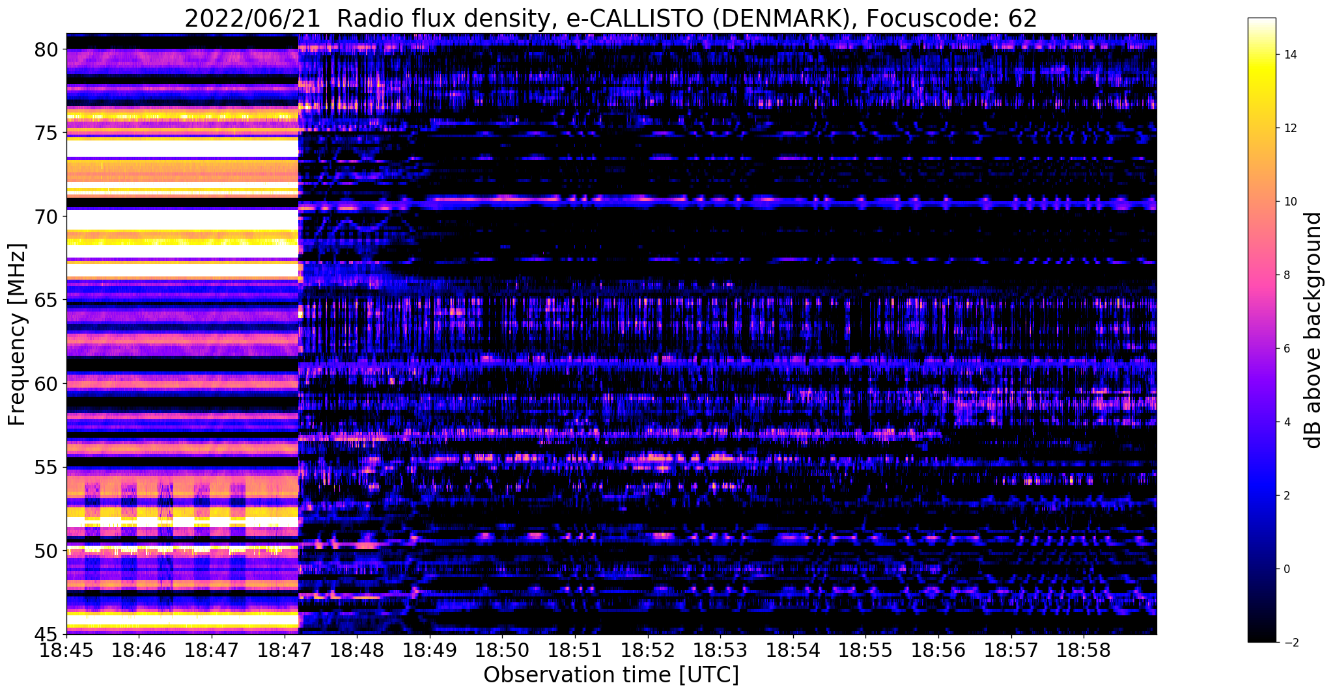The height and width of the screenshot is (694, 1333).
Task: Click the 18:52 time tick label
Action: [x=648, y=650]
